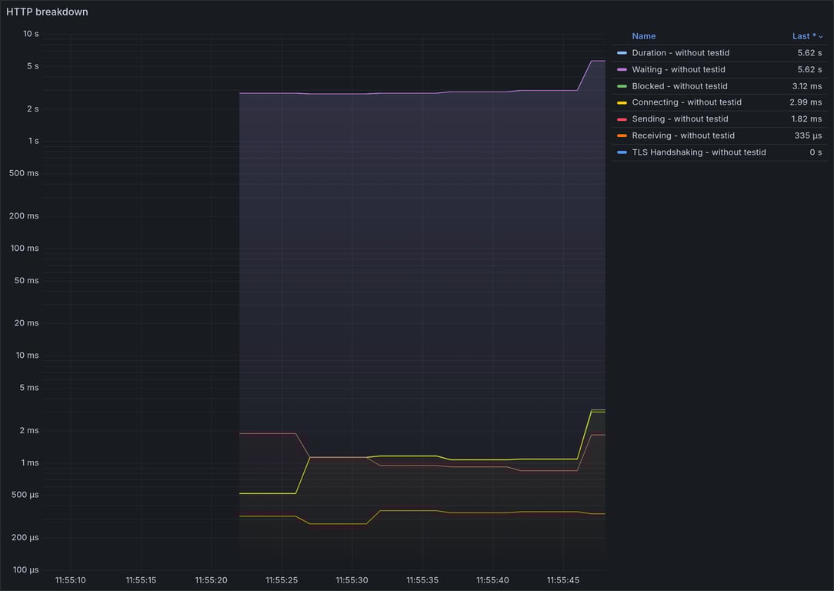Click the 100 µs y-axis label
This screenshot has height=591, width=834.
click(25, 569)
